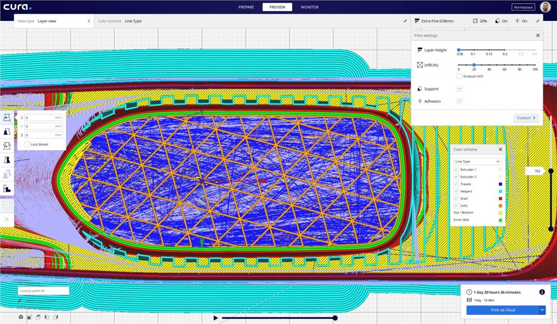Image resolution: width=557 pixels, height=324 pixels.
Task: Open the MONITOR tab
Action: [310, 7]
